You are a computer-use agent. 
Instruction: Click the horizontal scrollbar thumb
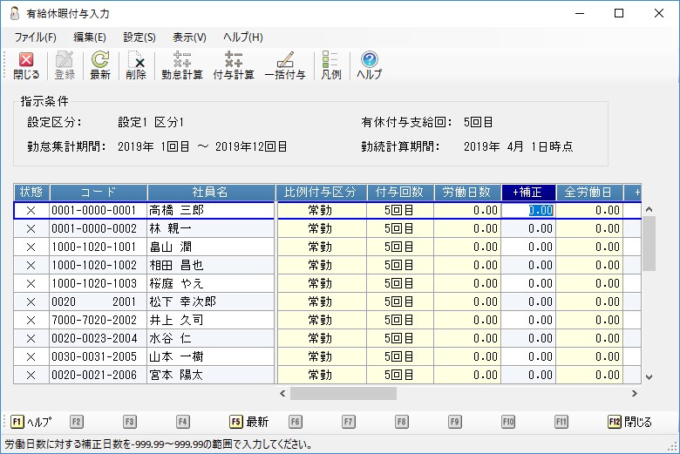coord(343,394)
